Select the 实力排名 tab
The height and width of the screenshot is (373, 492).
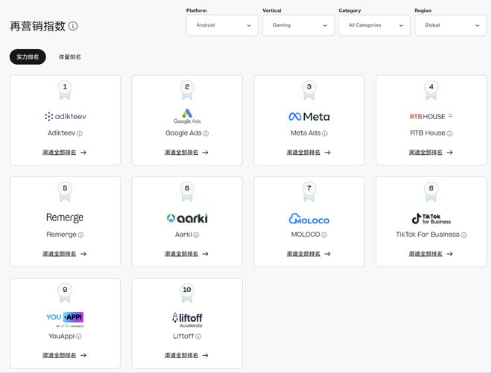(x=28, y=57)
